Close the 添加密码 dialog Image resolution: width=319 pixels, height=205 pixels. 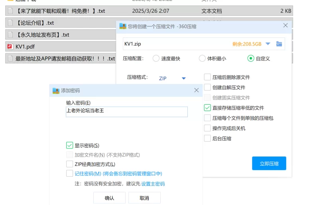click(x=196, y=90)
